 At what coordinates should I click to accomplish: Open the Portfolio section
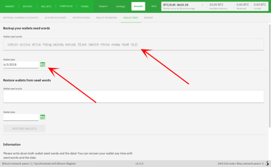point(66,6)
